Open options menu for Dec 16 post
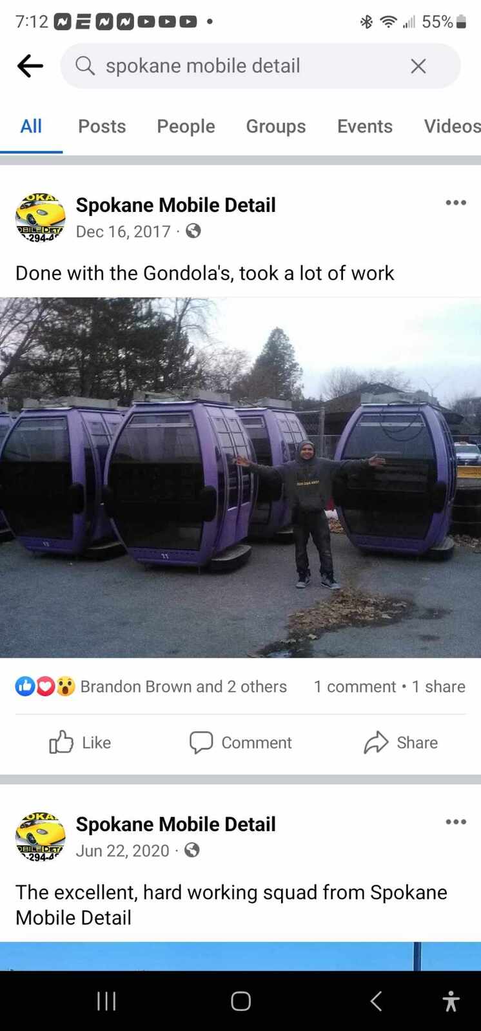The width and height of the screenshot is (481, 1031). [456, 202]
